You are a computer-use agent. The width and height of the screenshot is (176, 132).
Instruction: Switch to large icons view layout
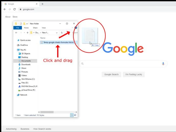point(75,115)
